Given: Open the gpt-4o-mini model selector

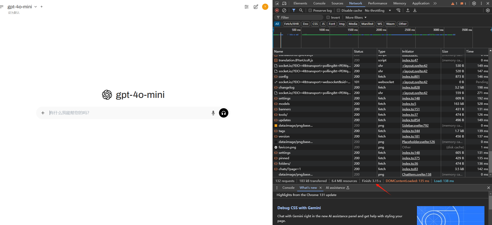Looking at the screenshot, I should pos(22,7).
